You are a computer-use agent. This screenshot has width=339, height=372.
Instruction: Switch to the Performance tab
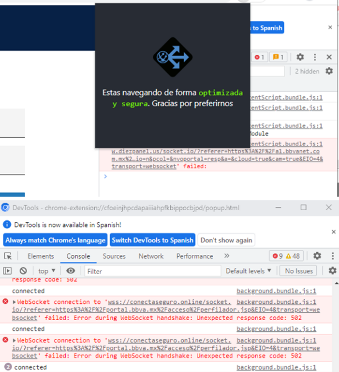coord(194,256)
